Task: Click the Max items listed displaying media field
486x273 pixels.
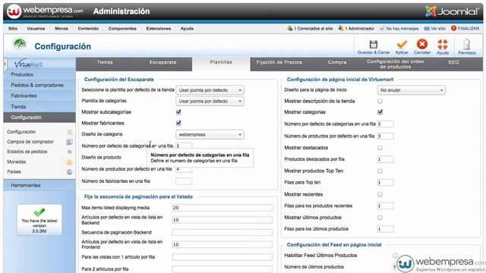Action: [222, 208]
